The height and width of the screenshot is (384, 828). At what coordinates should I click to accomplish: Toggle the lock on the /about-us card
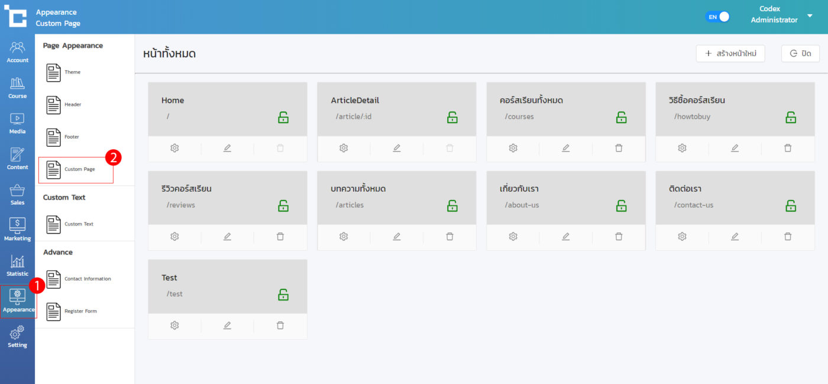pyautogui.click(x=622, y=206)
